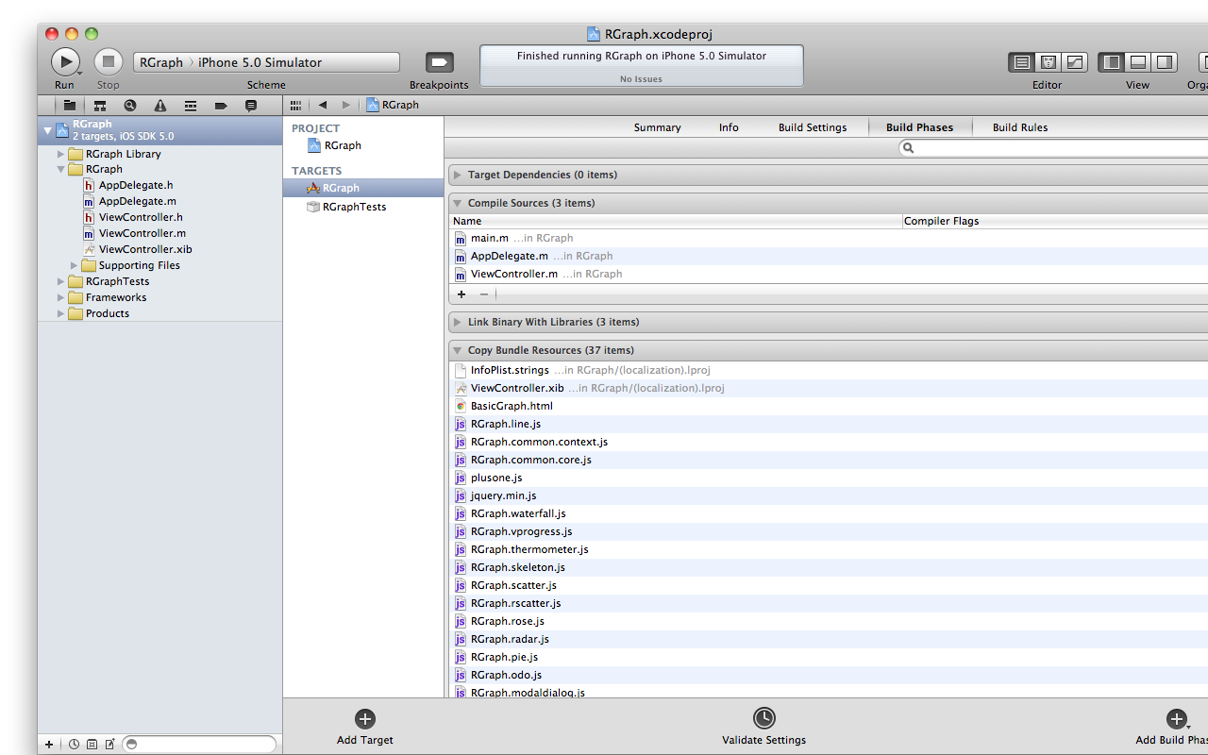Toggle the Navigator pane view
Image resolution: width=1208 pixels, height=755 pixels.
click(1112, 62)
